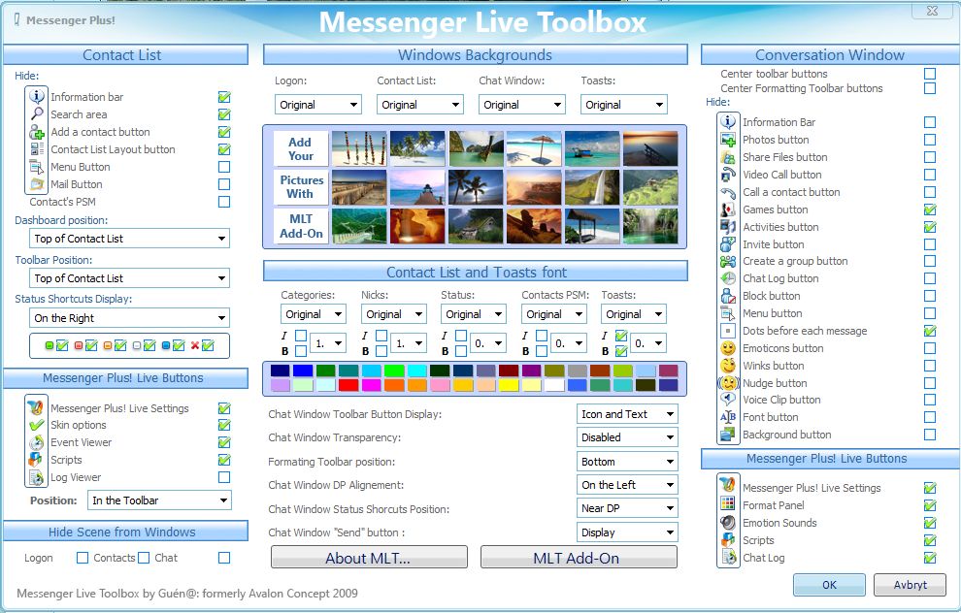Click the Search area magnifier icon

coord(37,114)
